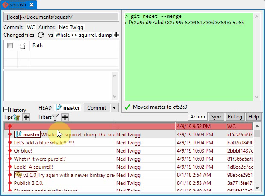Open the Reflog tab
The width and height of the screenshot is (265, 196).
pos(235,117)
